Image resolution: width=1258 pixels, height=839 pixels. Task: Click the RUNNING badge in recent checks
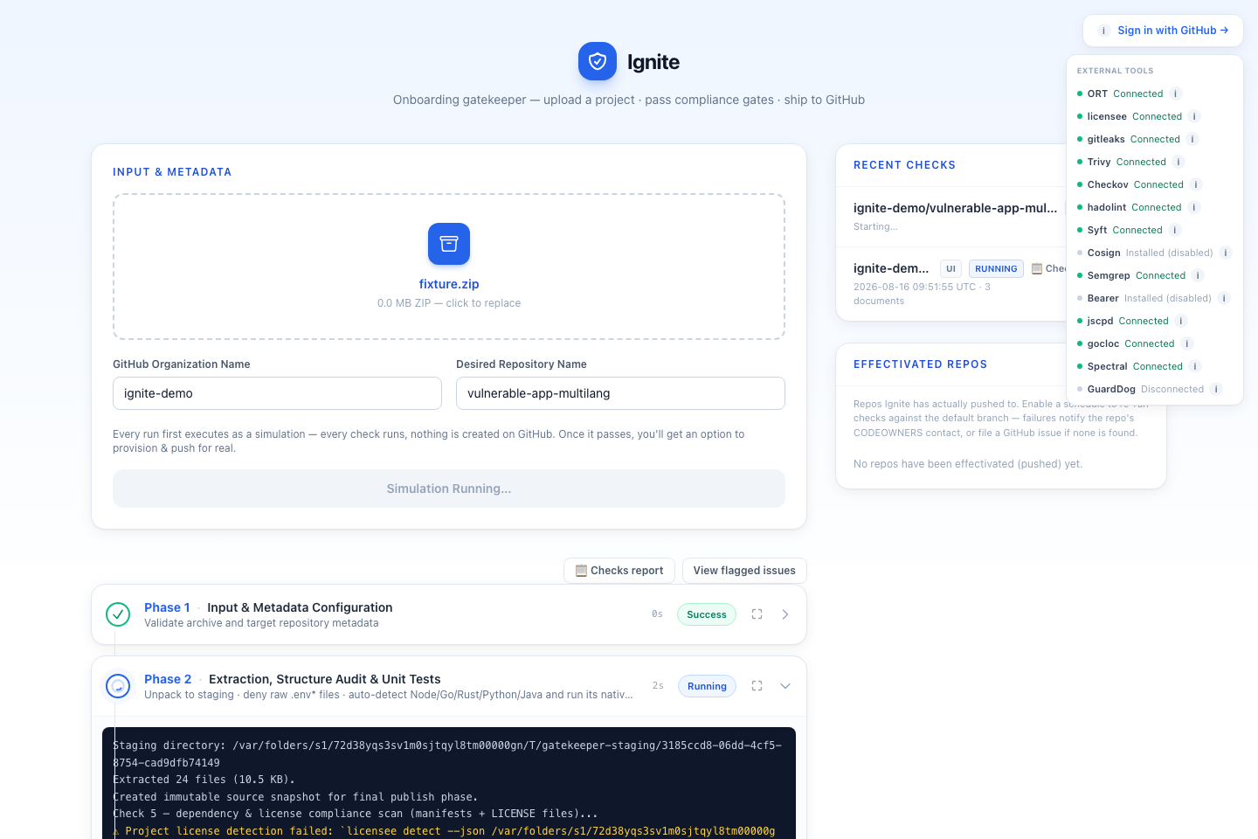(x=996, y=269)
